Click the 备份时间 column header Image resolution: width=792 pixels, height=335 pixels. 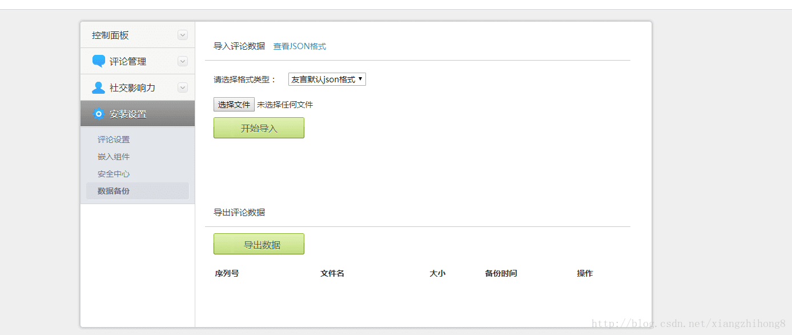coord(501,273)
